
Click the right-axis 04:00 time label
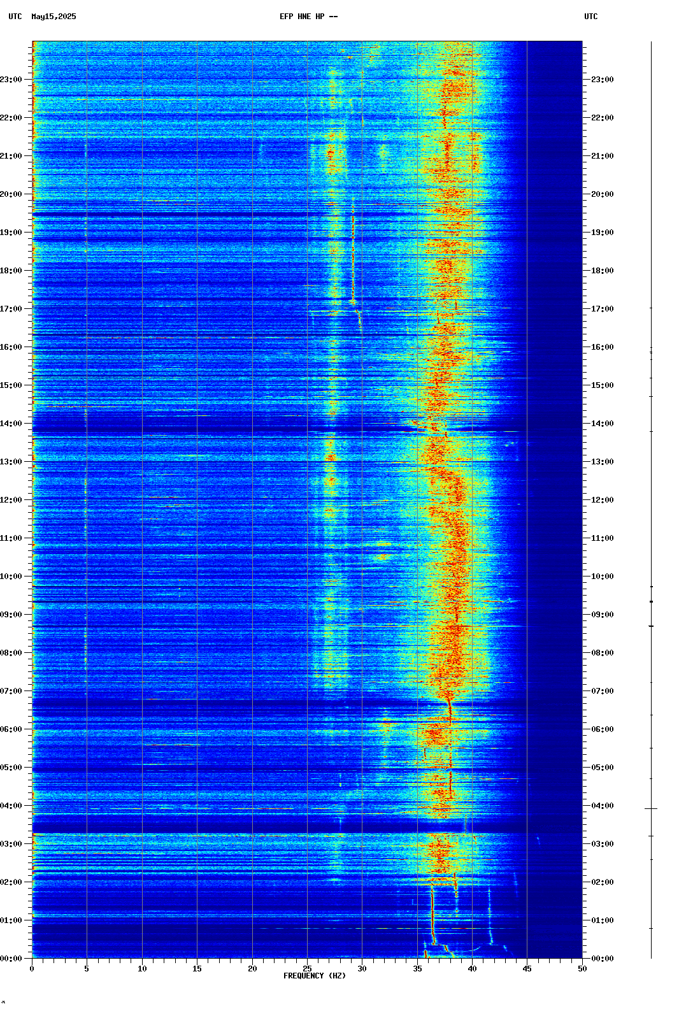603,806
